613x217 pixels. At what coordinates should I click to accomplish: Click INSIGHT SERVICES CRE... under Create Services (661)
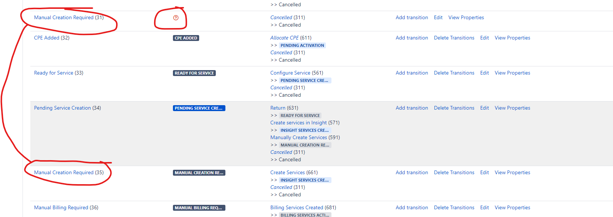click(304, 180)
